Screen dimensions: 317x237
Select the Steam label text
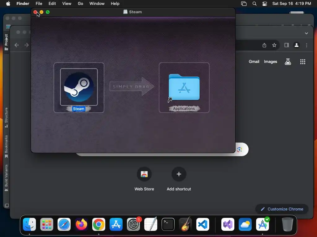pyautogui.click(x=79, y=109)
